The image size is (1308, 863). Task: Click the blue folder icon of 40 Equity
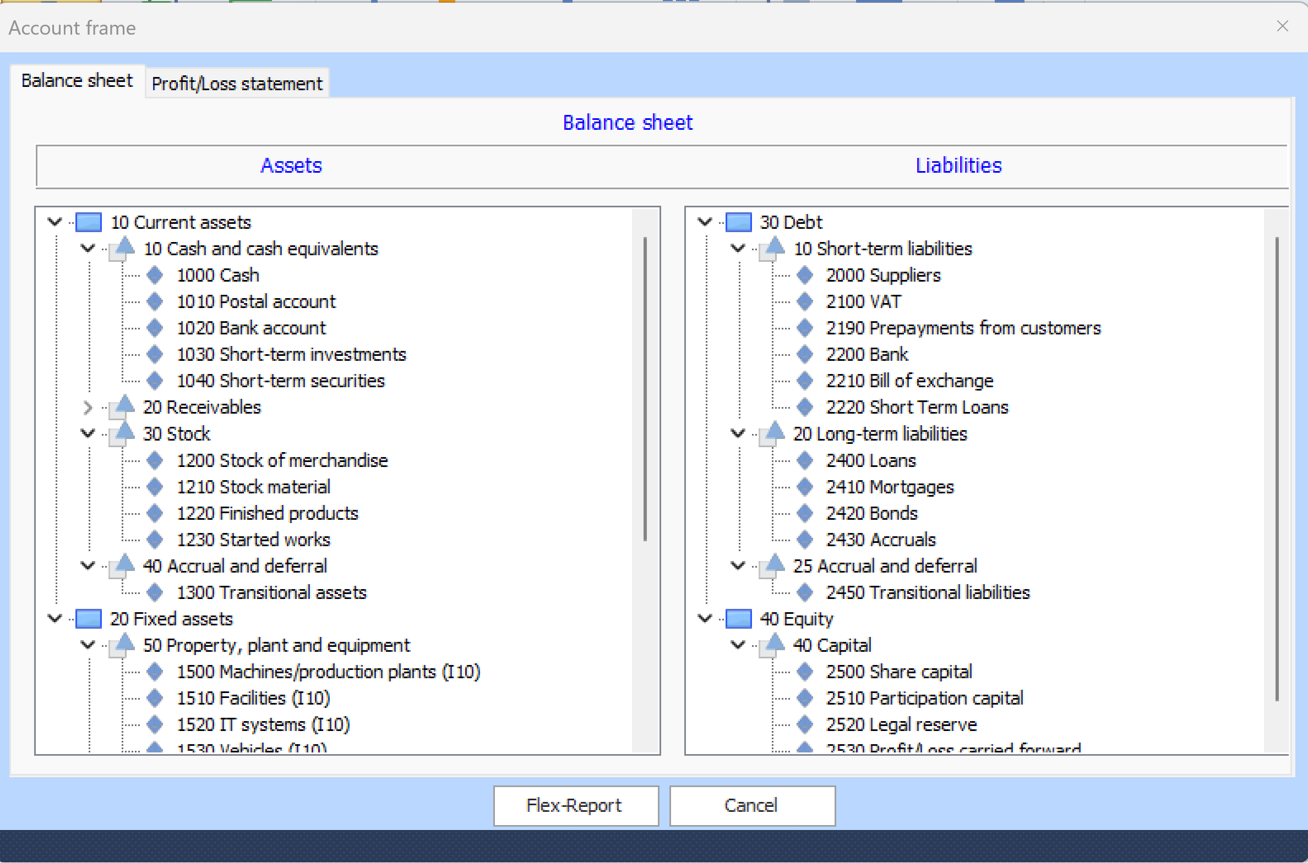pos(738,619)
